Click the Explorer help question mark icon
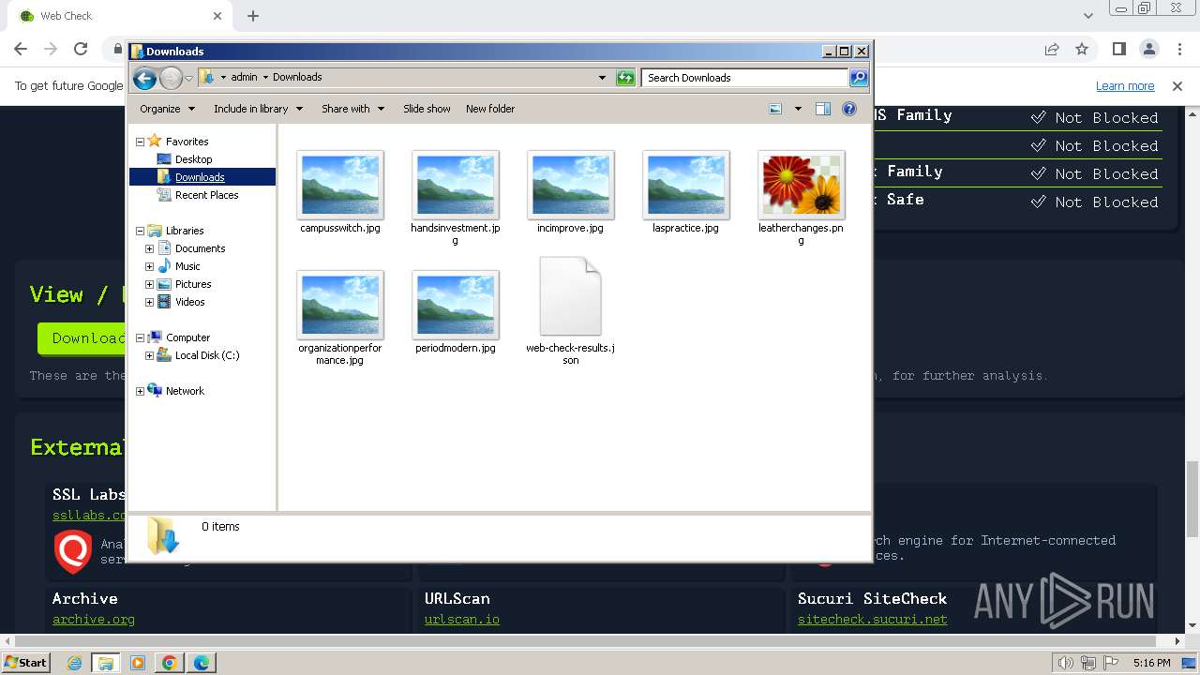 849,109
